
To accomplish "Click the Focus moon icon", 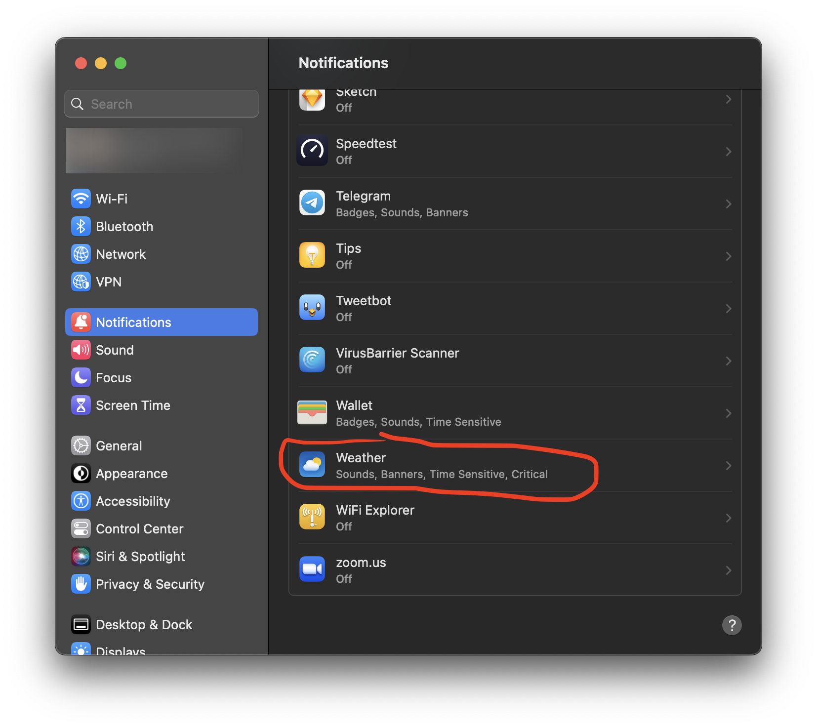I will [81, 377].
